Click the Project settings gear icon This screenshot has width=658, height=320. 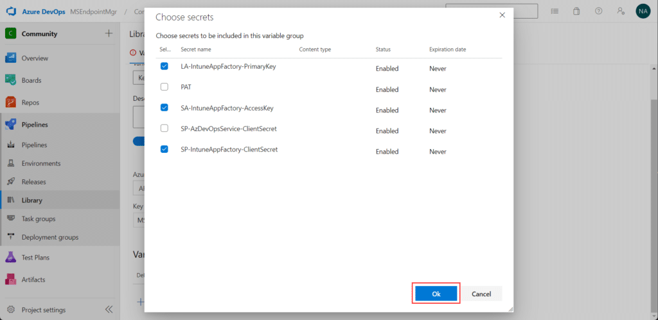[x=12, y=310]
